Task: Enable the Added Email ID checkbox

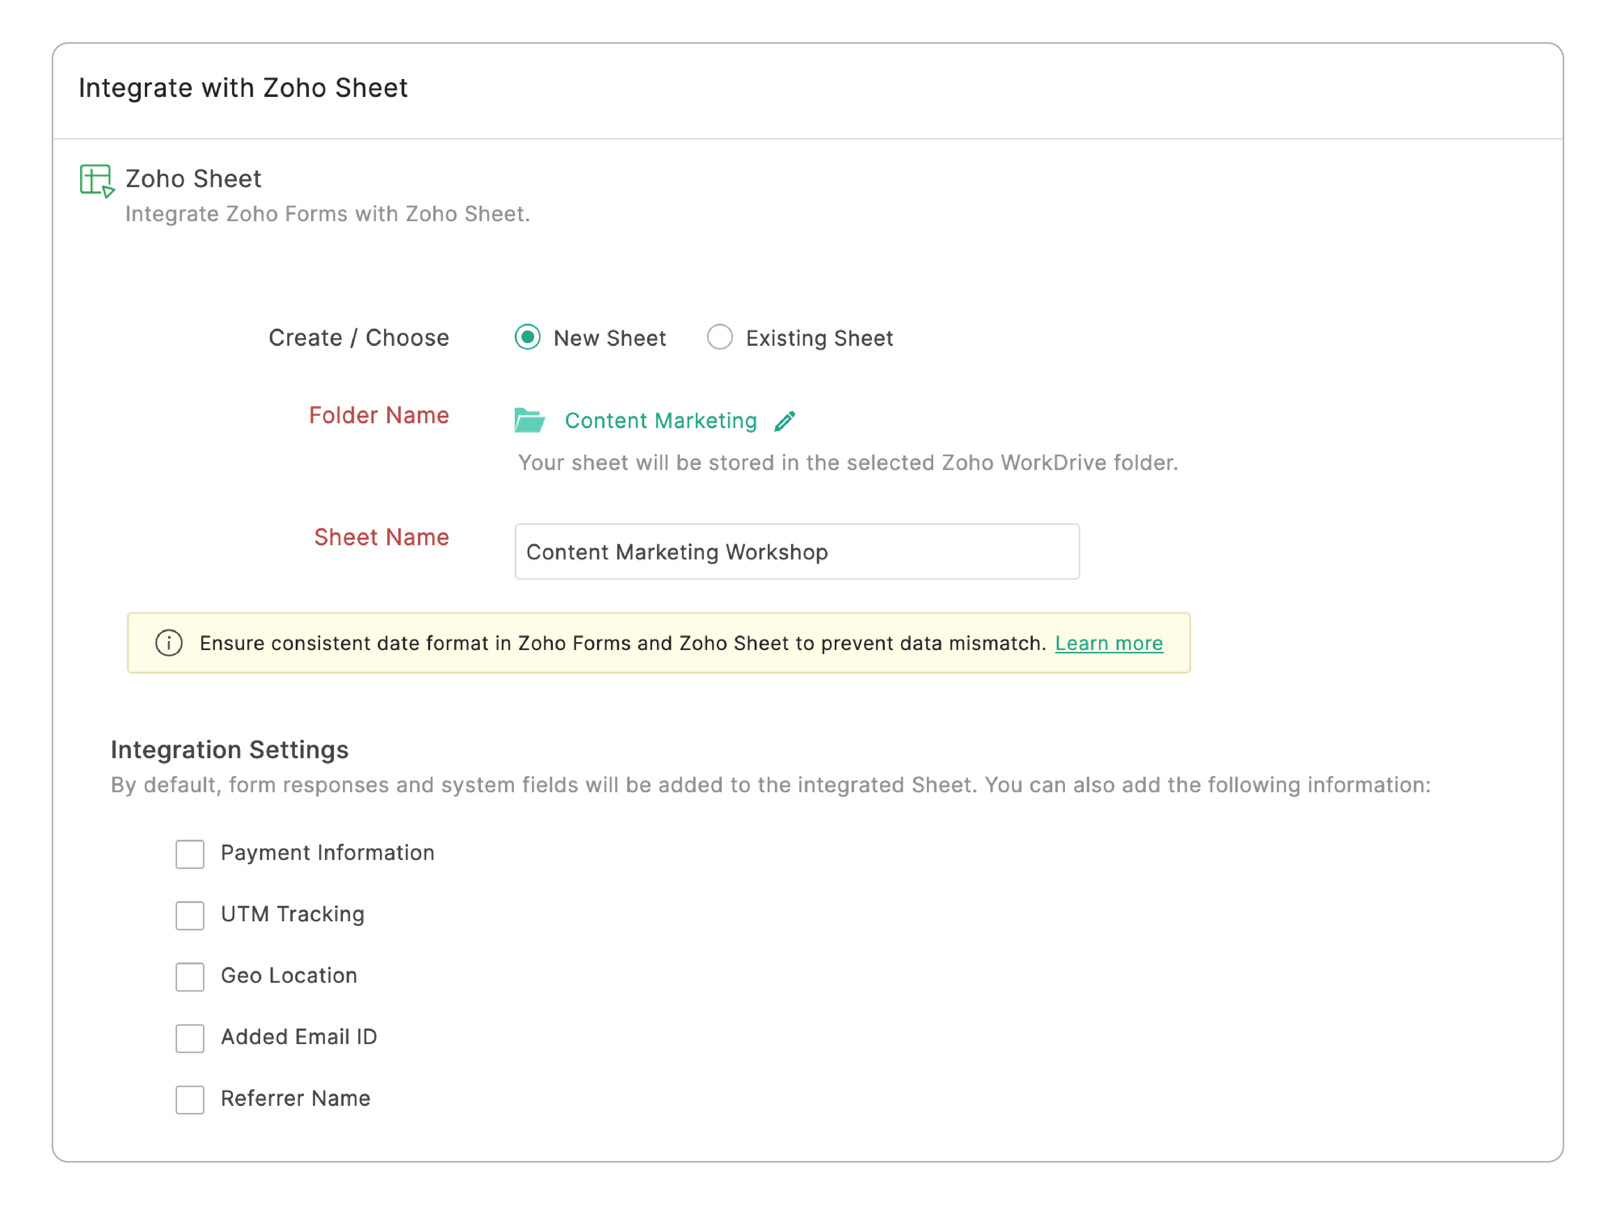Action: point(190,1037)
